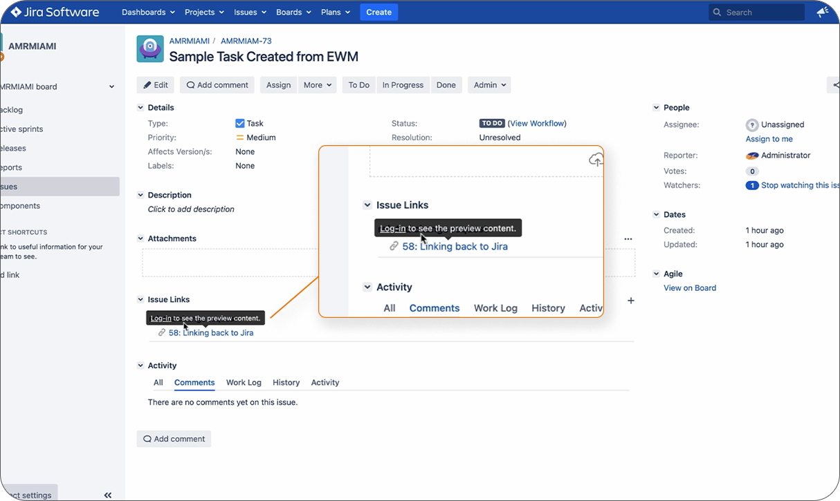Click the Assign button
This screenshot has width=840, height=501.
(x=279, y=85)
